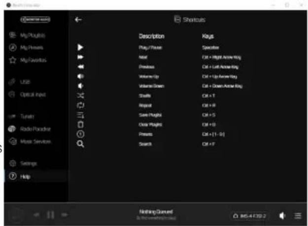308x226 pixels.
Task: Click the Keys column header
Action: tap(208, 36)
